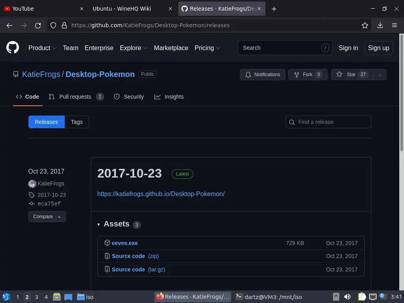The height and width of the screenshot is (303, 404).
Task: Star the repository with Star button
Action: [x=352, y=75]
